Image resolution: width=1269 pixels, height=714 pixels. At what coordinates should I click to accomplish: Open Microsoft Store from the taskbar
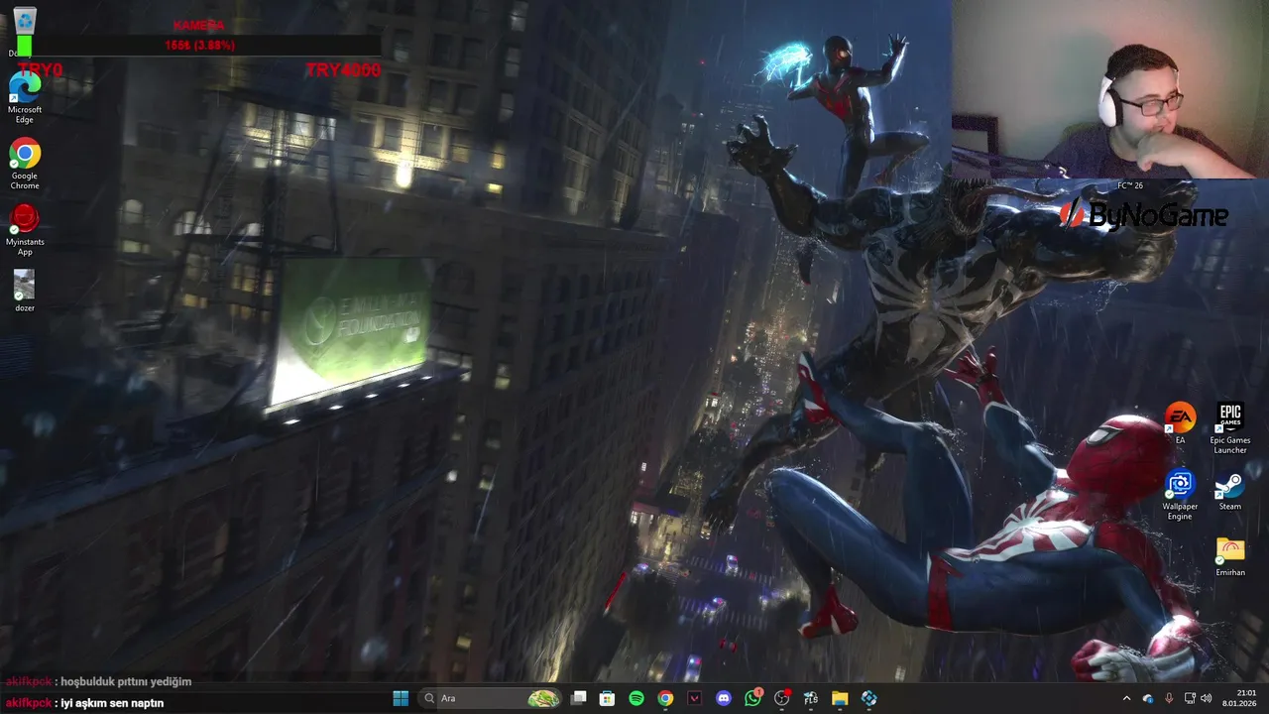coord(607,698)
